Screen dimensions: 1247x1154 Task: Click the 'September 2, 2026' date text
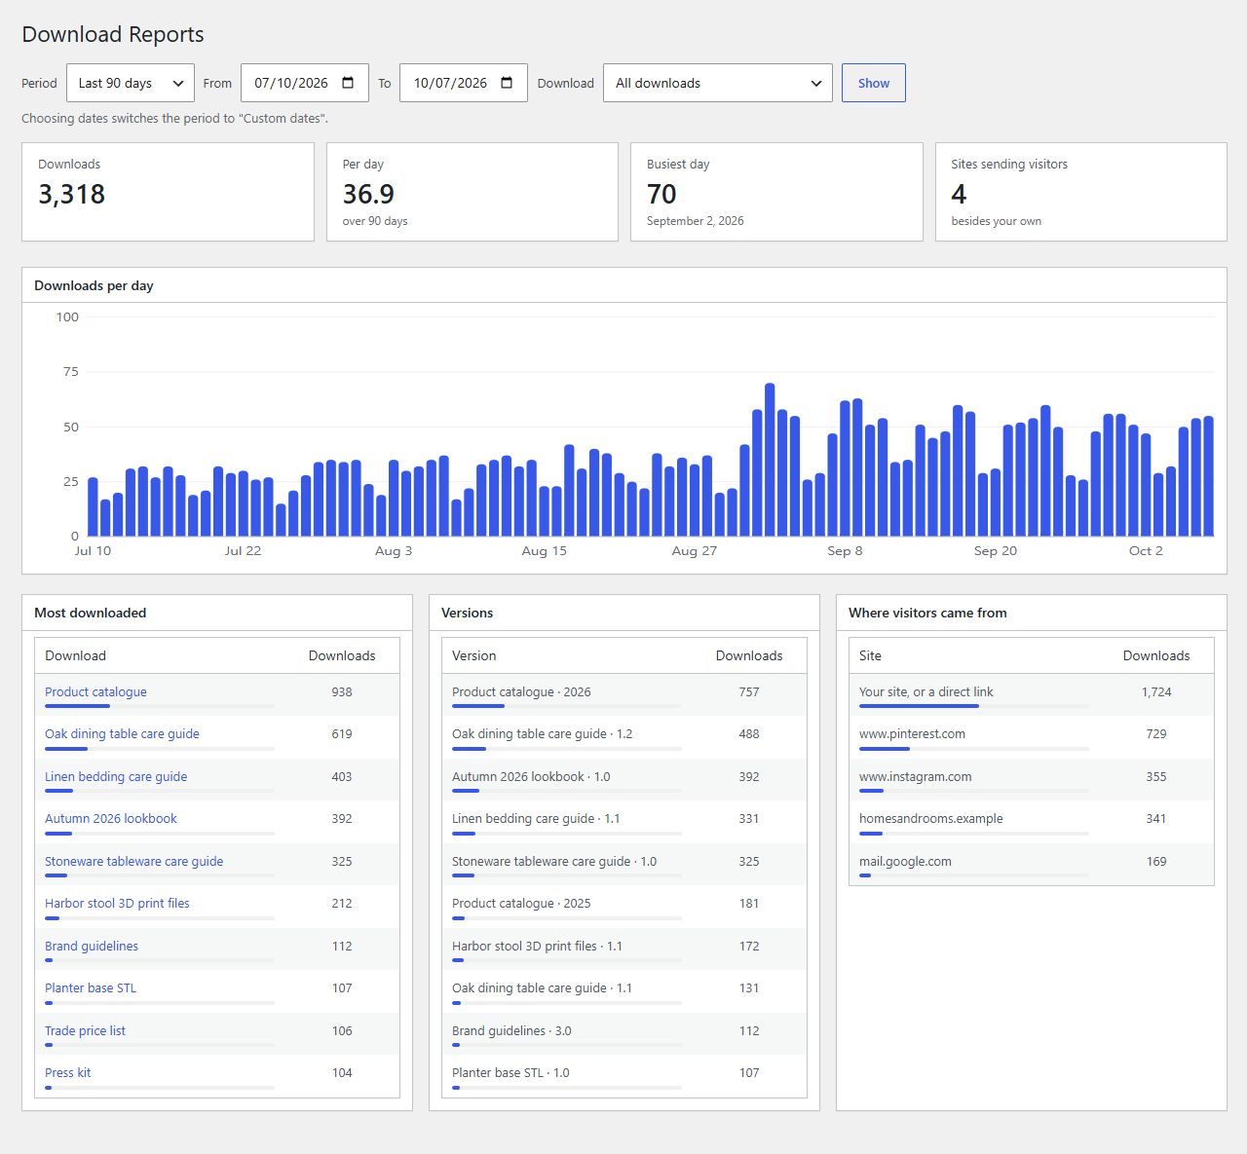coord(696,221)
